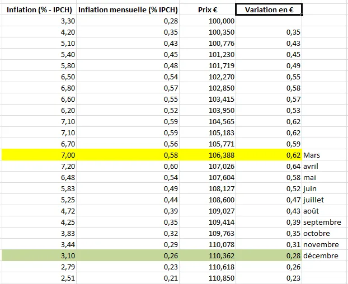The height and width of the screenshot is (284, 348).
Task: Click the 'Prix €' column header
Action: tap(208, 10)
